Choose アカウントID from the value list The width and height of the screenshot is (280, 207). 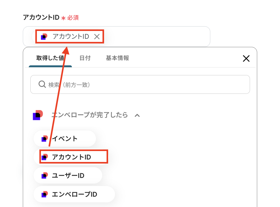click(x=72, y=157)
